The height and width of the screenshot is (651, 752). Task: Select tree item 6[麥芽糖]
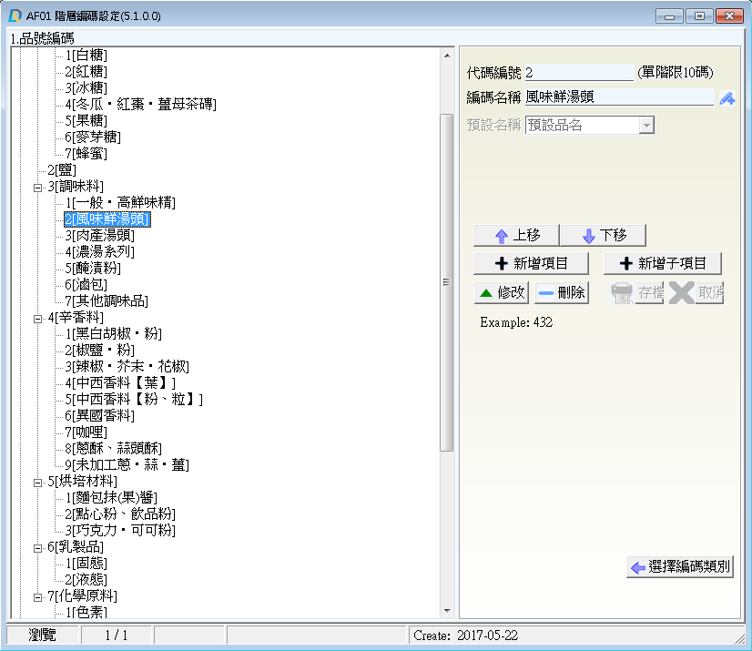(x=93, y=137)
